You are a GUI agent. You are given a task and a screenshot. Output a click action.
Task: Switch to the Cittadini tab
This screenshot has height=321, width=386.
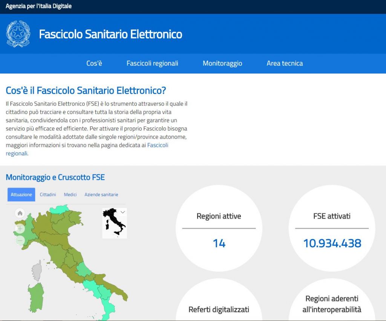tap(48, 194)
